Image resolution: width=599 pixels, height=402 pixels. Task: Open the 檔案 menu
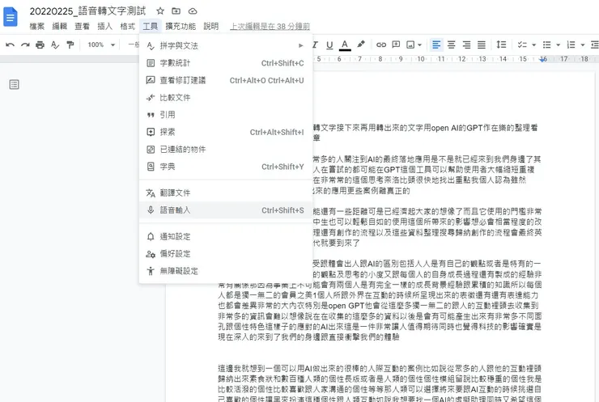tap(37, 27)
